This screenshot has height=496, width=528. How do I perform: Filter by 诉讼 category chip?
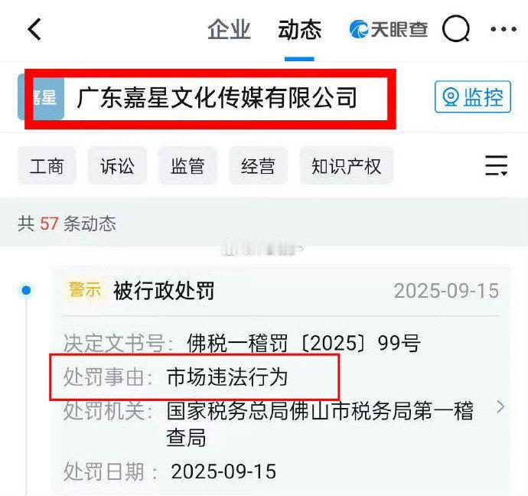(117, 165)
